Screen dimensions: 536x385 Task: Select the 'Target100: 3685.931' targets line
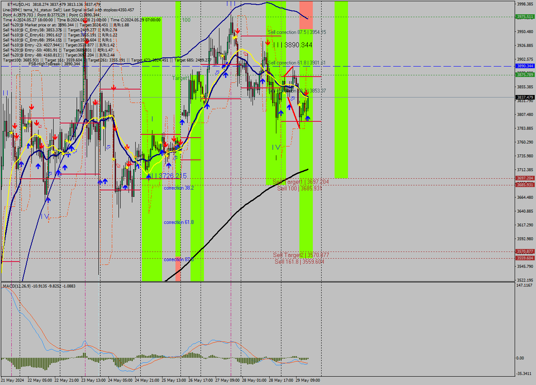[x=107, y=60]
